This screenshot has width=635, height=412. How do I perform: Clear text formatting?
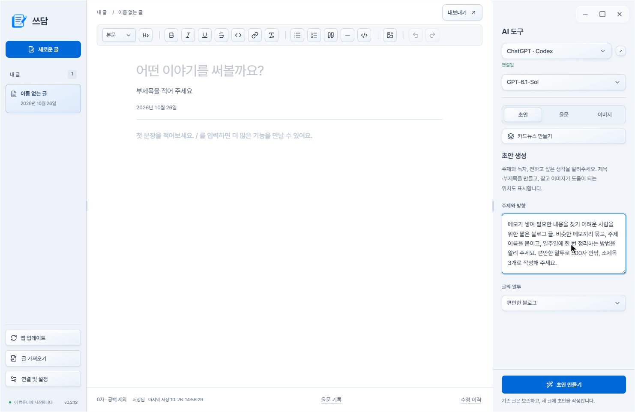click(272, 35)
